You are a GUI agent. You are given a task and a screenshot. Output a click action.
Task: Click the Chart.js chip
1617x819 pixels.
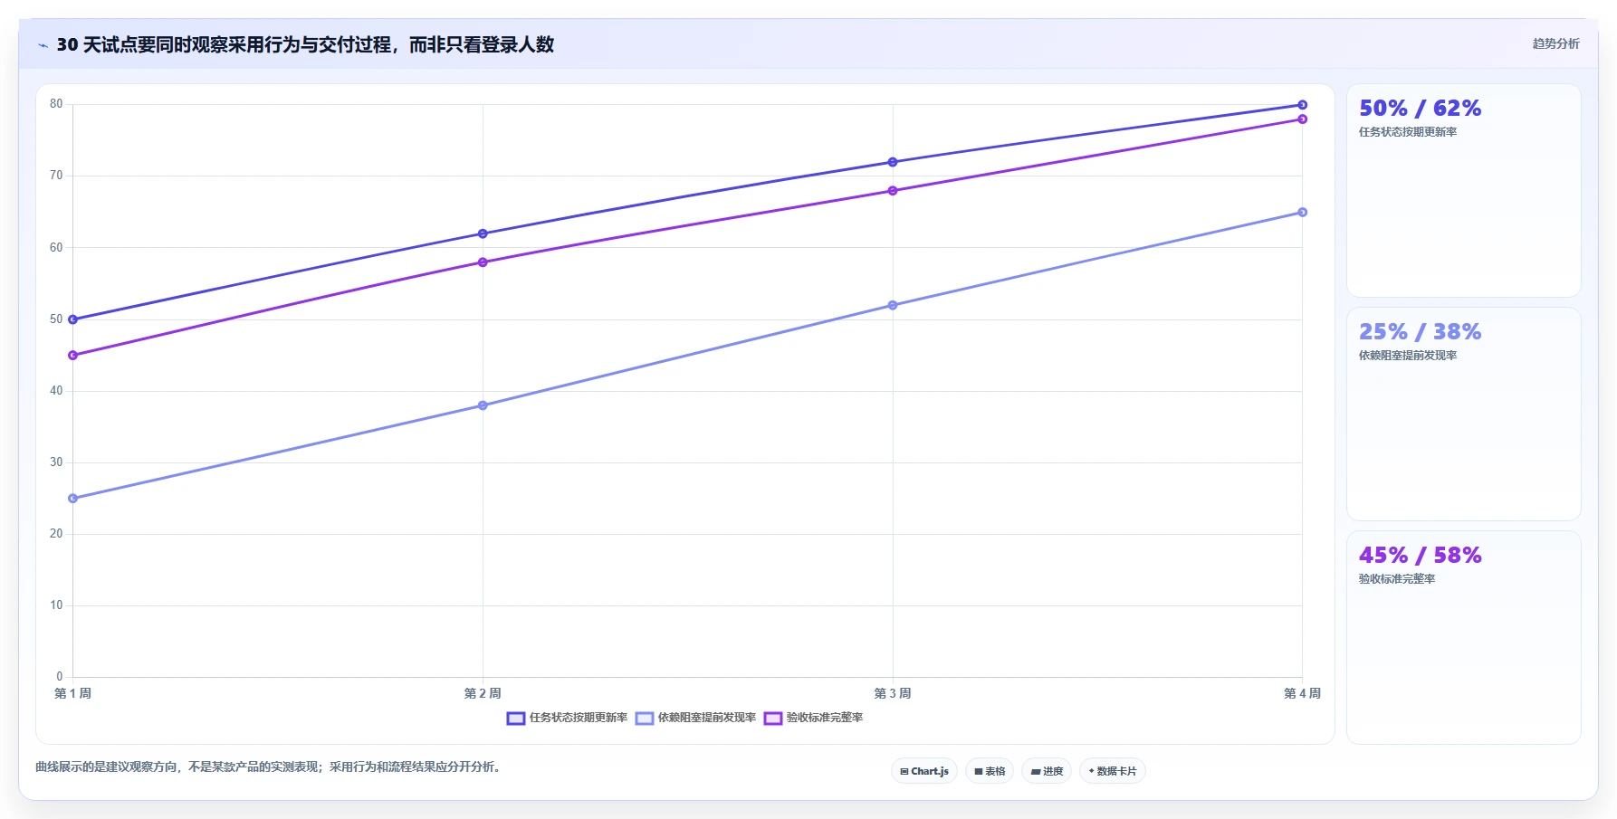point(924,771)
